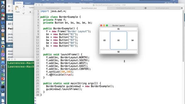Open Finder from the dock
This screenshot has width=185, height=104.
[3, 2]
